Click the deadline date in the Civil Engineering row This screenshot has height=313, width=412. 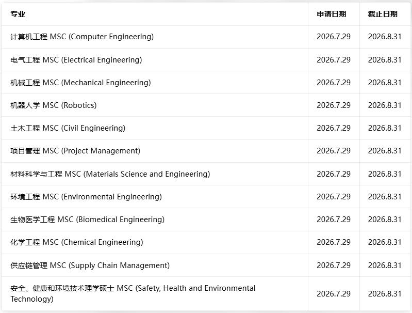click(385, 128)
